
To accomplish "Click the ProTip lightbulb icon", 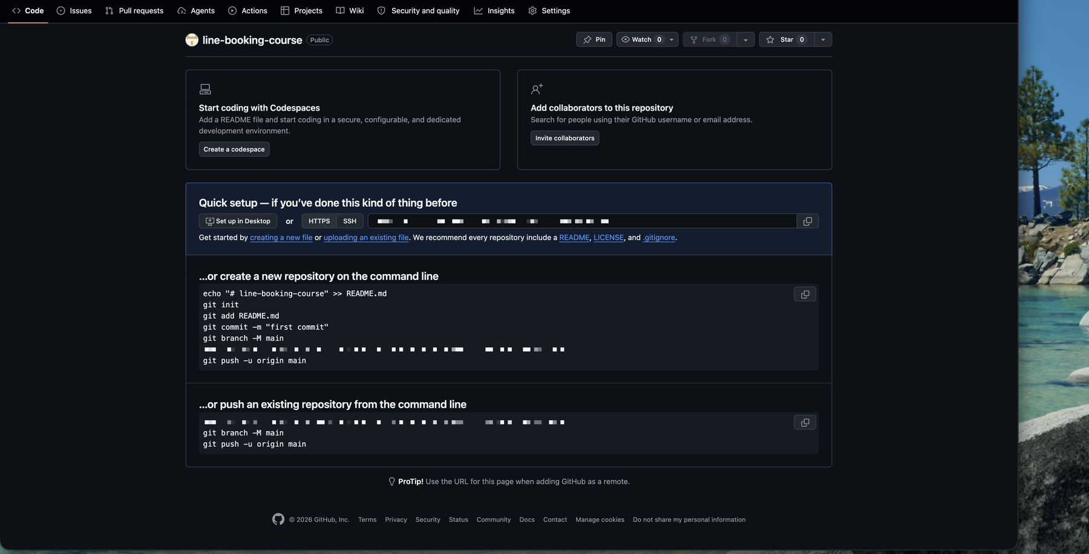I will [x=392, y=482].
